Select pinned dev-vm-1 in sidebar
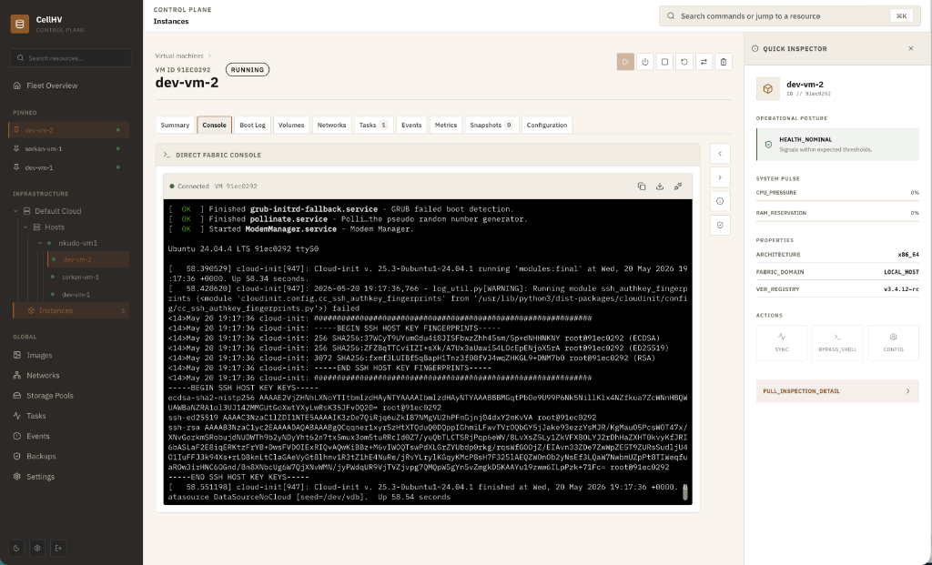This screenshot has height=565, width=932. pos(69,167)
